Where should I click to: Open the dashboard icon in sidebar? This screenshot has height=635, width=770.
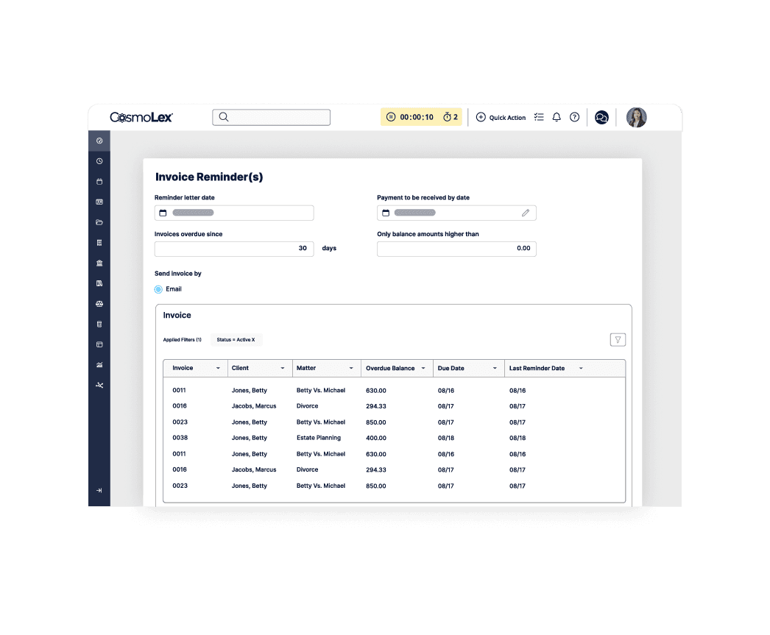click(x=99, y=141)
